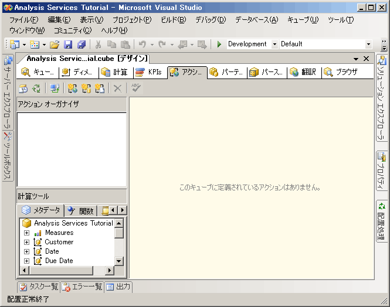Open the Solution Explorer side panel
This screenshot has height=307, width=390.
pyautogui.click(x=382, y=98)
